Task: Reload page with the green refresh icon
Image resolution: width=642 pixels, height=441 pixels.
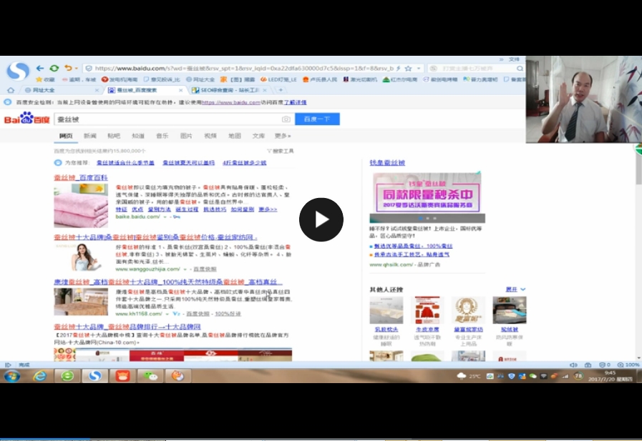Action: coord(54,68)
